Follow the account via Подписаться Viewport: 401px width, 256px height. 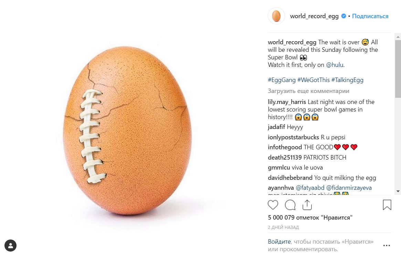(370, 16)
